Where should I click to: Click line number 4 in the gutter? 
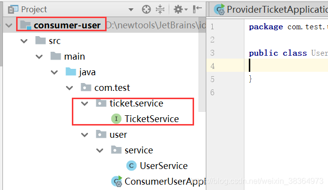[212, 66]
